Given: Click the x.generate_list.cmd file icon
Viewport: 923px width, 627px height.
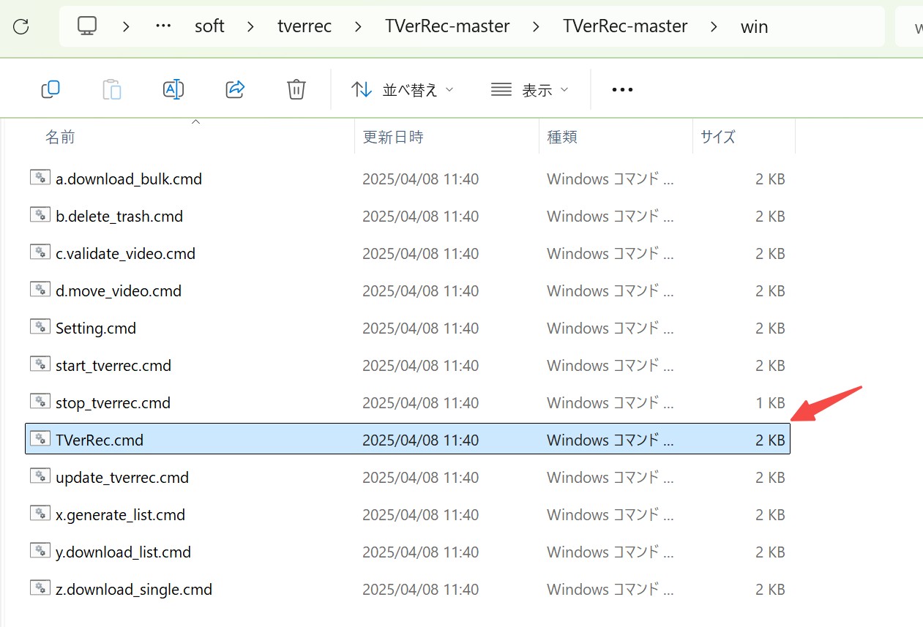Looking at the screenshot, I should (40, 514).
